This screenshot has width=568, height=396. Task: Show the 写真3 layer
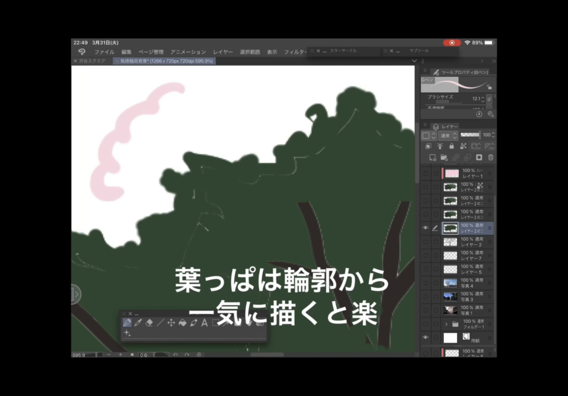[425, 296]
